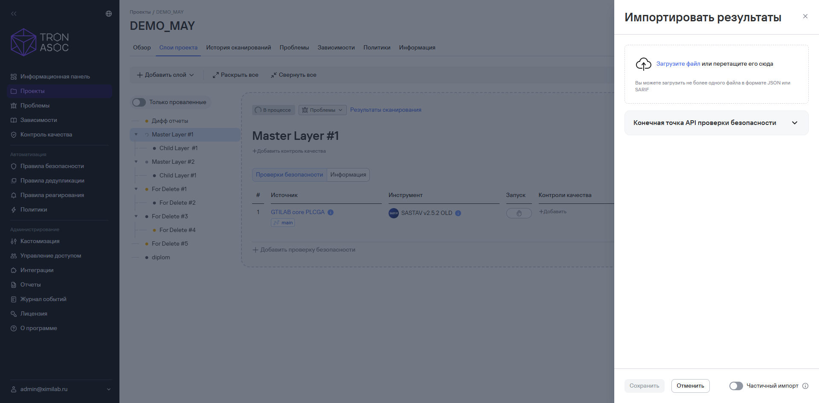Collapse For Delete #1 tree arrow
Image resolution: width=819 pixels, height=403 pixels.
tap(136, 189)
